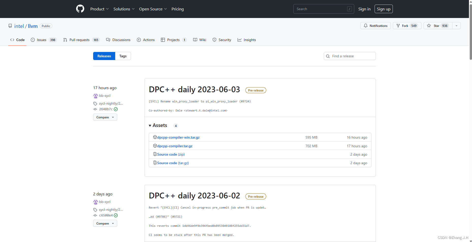Image resolution: width=472 pixels, height=242 pixels.
Task: Click the verified badge next to commit 2648b7c
Action: pos(116,109)
